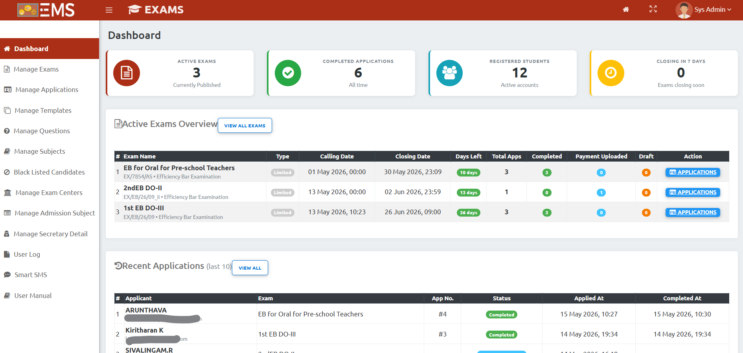Click payment uploaded badge for 2ndEB DO-II row

(601, 193)
